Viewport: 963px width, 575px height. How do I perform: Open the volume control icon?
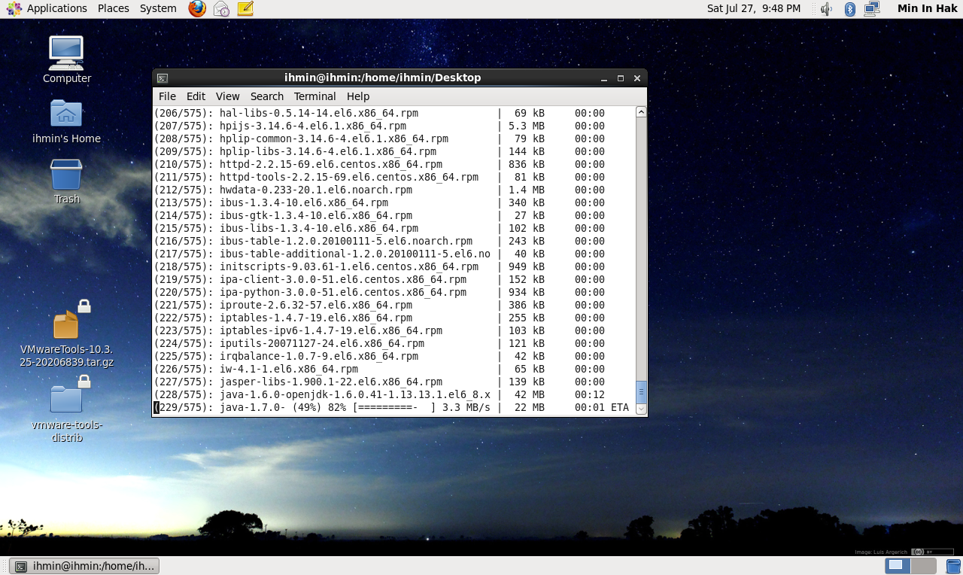(x=826, y=8)
